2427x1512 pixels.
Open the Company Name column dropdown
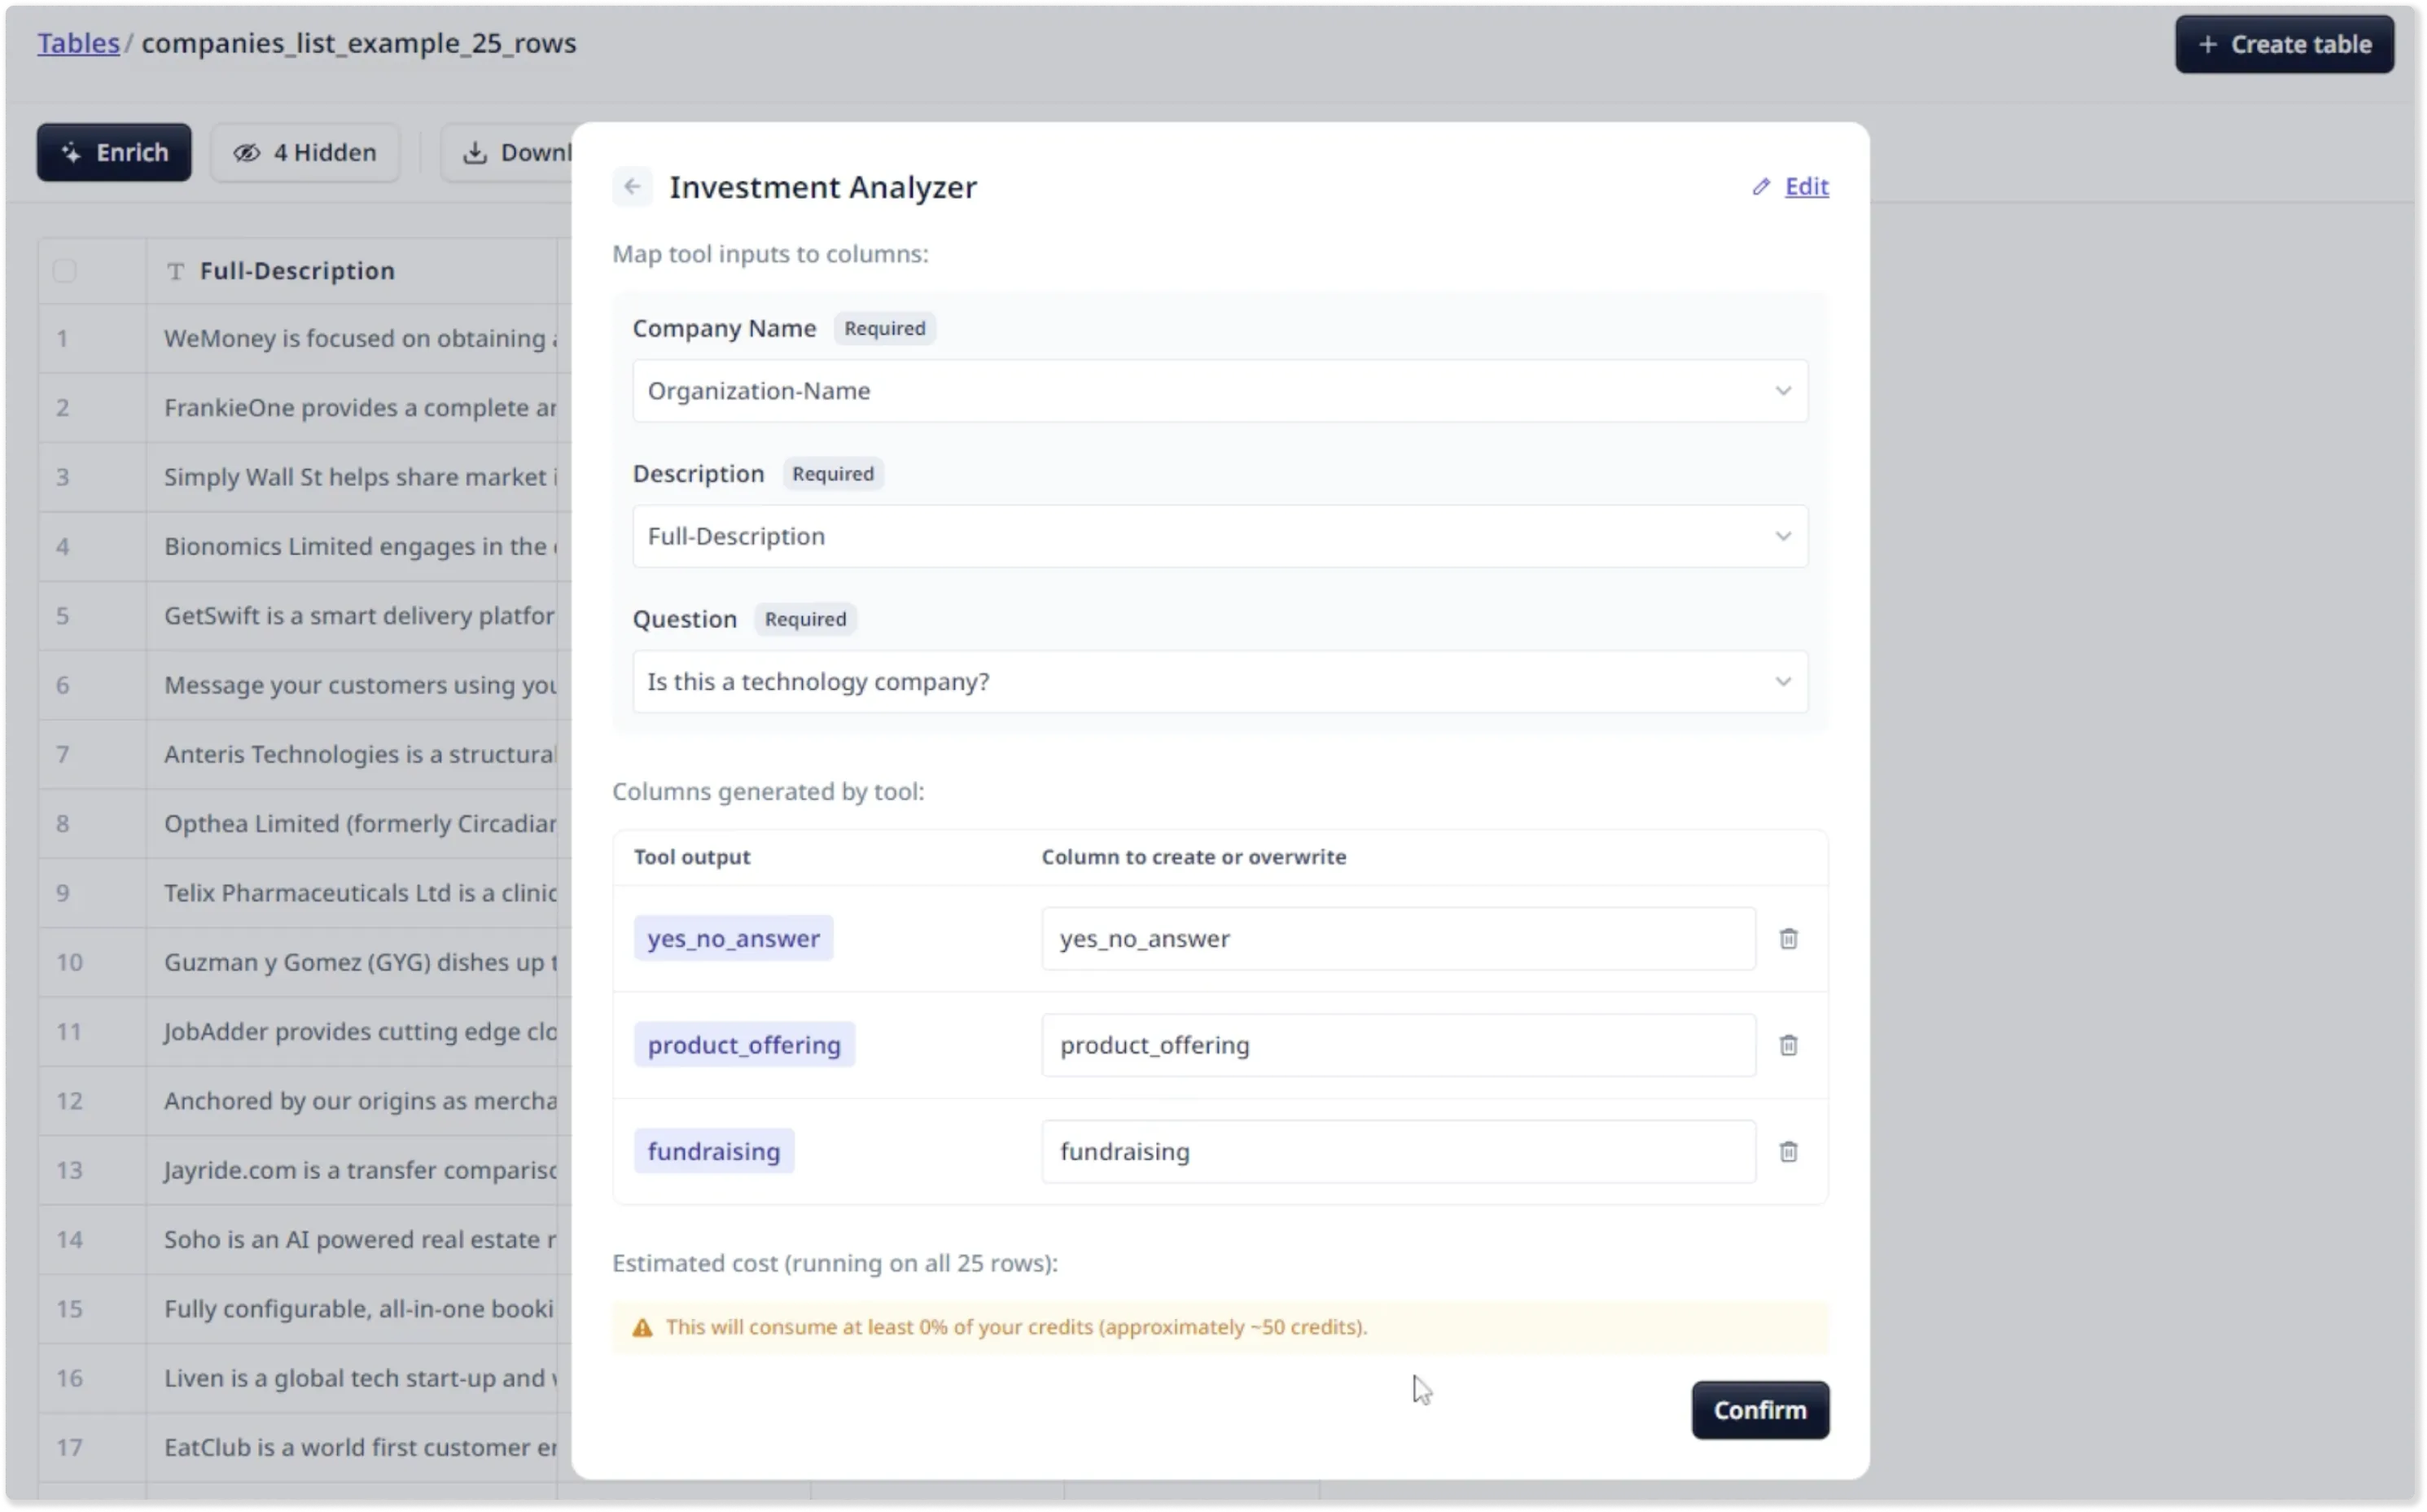(x=1219, y=391)
